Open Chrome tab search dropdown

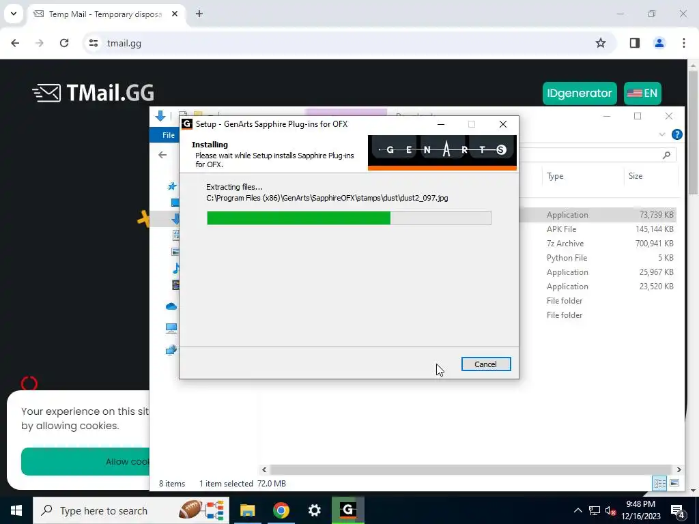[x=14, y=14]
